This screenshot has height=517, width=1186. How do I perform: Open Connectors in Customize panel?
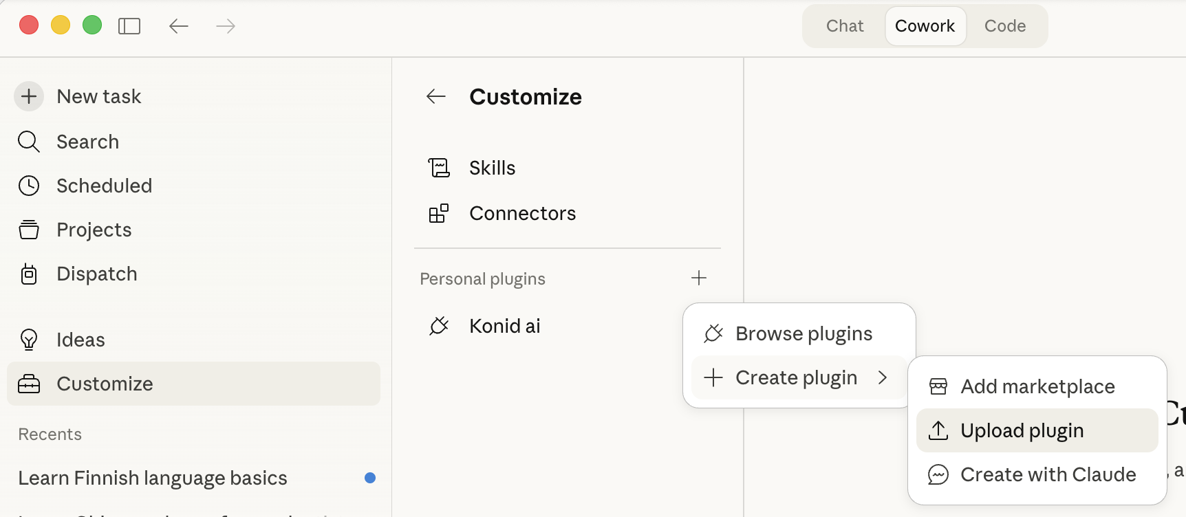[523, 213]
